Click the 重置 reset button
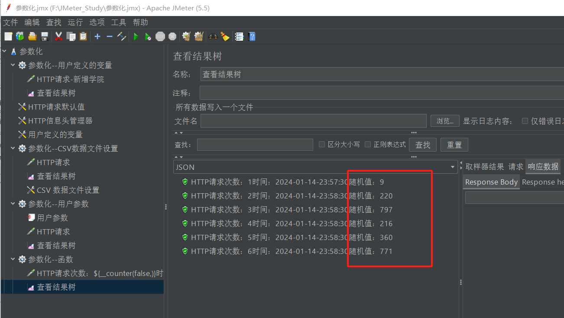The width and height of the screenshot is (564, 318). [454, 145]
